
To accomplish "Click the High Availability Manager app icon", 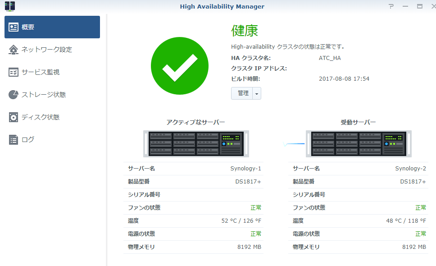I will pos(10,6).
